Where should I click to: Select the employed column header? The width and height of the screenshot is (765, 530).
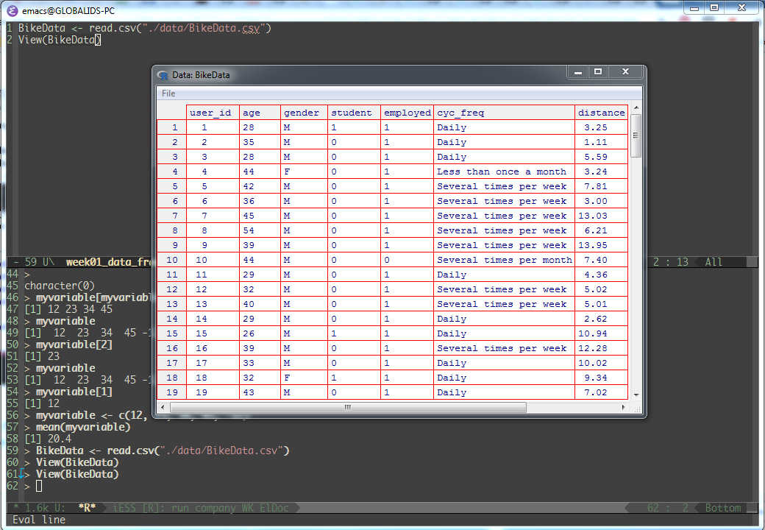click(407, 113)
